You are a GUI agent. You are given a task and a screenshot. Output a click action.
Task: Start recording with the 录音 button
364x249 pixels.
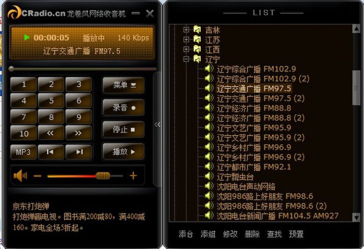coord(123,107)
